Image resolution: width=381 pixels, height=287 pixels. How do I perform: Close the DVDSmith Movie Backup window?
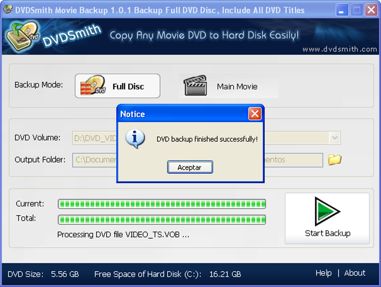click(x=371, y=10)
